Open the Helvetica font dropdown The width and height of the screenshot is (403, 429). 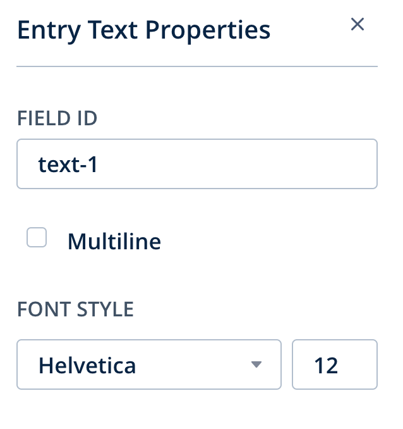148,364
